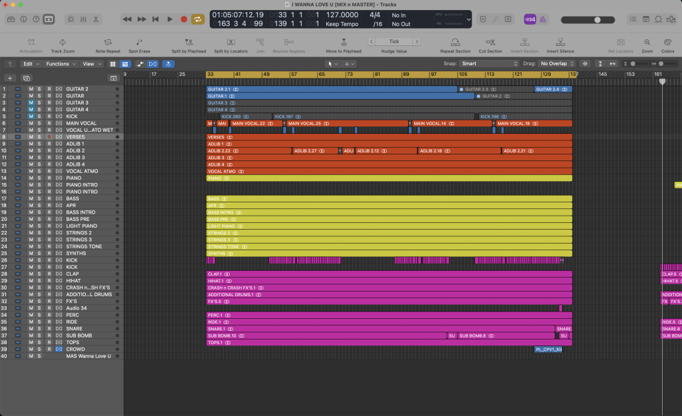Open the Colors palette
This screenshot has width=682, height=416.
(667, 42)
